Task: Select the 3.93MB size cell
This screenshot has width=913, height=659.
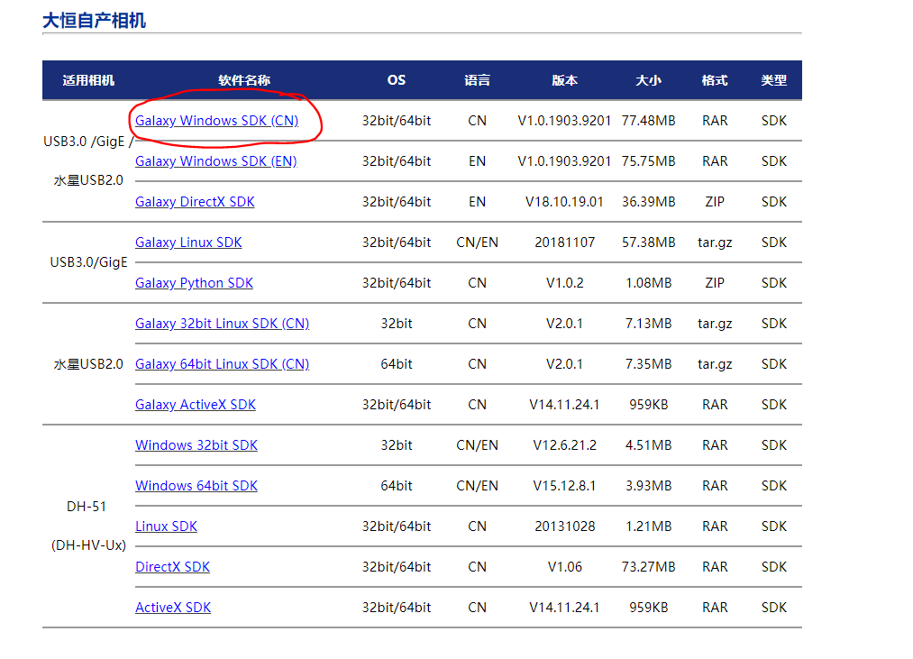Action: click(x=649, y=486)
